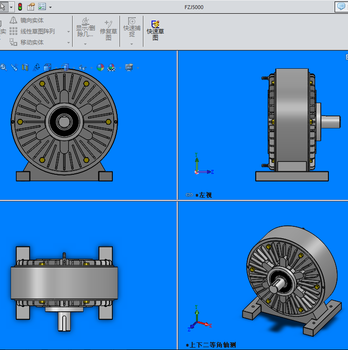Open the chat bubble icon in title bar
Viewport: 348px width, 350px height.
click(x=341, y=6)
